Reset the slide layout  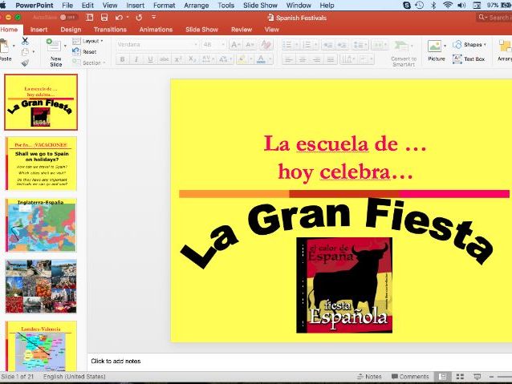click(x=84, y=51)
